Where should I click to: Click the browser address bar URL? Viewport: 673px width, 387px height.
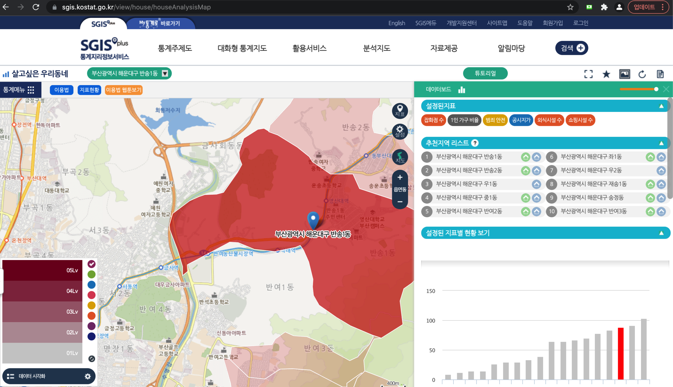click(x=136, y=7)
